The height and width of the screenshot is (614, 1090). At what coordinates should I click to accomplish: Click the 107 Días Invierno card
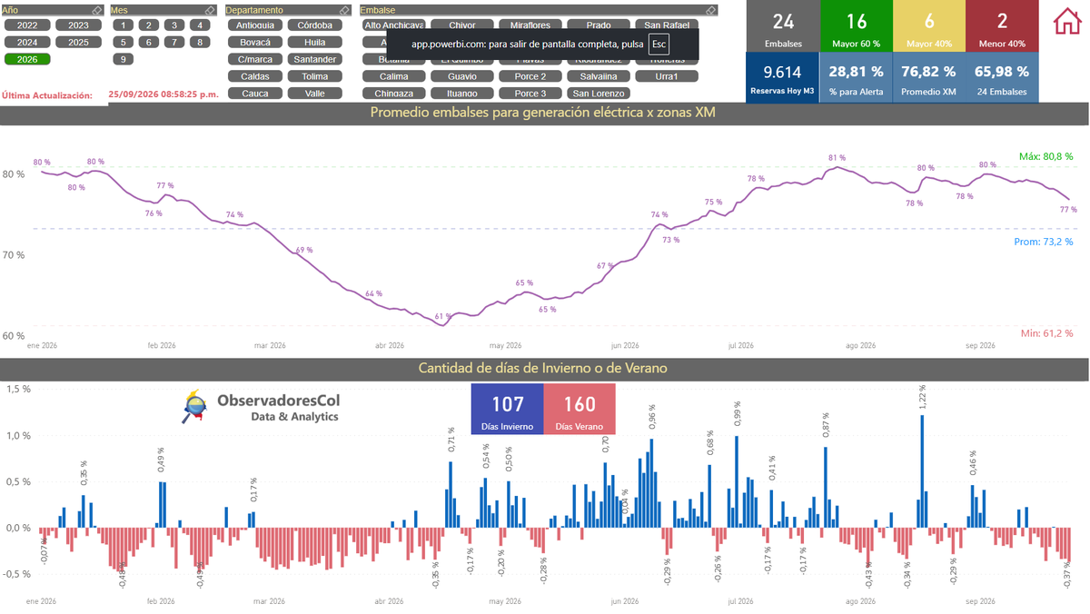pyautogui.click(x=507, y=409)
